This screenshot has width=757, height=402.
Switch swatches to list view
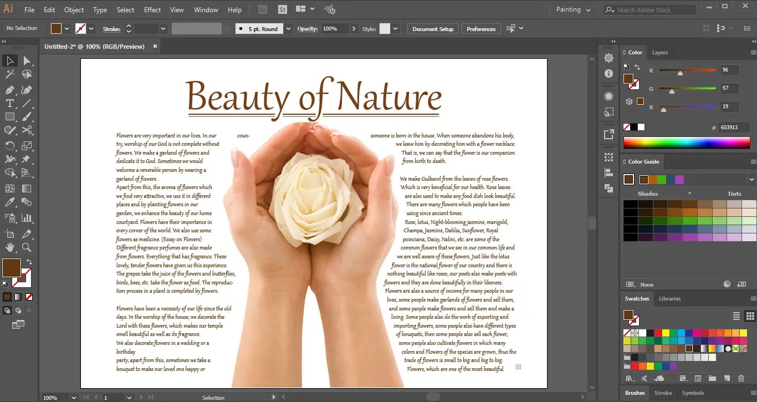(736, 316)
